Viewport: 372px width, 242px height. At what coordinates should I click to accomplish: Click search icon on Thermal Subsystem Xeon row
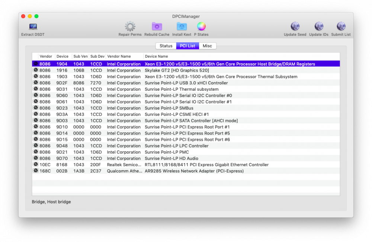(x=36, y=76)
